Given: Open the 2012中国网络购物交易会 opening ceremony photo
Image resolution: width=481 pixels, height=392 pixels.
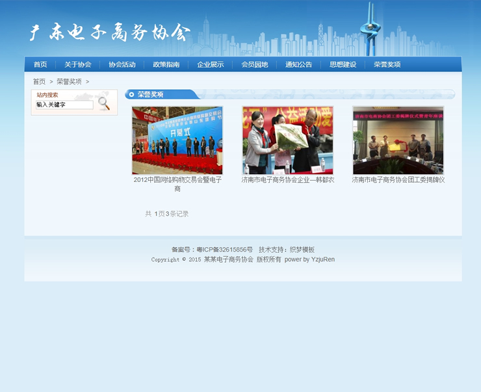Looking at the screenshot, I should pos(177,140).
